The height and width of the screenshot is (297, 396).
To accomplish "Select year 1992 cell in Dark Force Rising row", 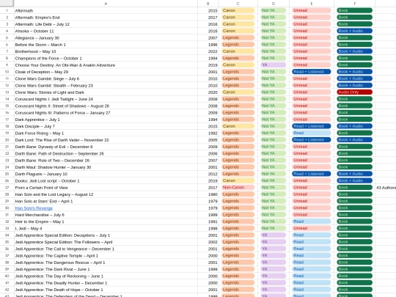I will [x=208, y=133].
